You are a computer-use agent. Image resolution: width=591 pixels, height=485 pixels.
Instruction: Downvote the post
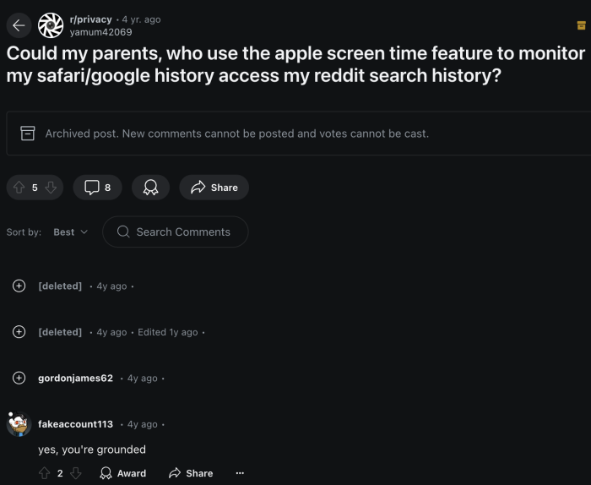(x=51, y=188)
